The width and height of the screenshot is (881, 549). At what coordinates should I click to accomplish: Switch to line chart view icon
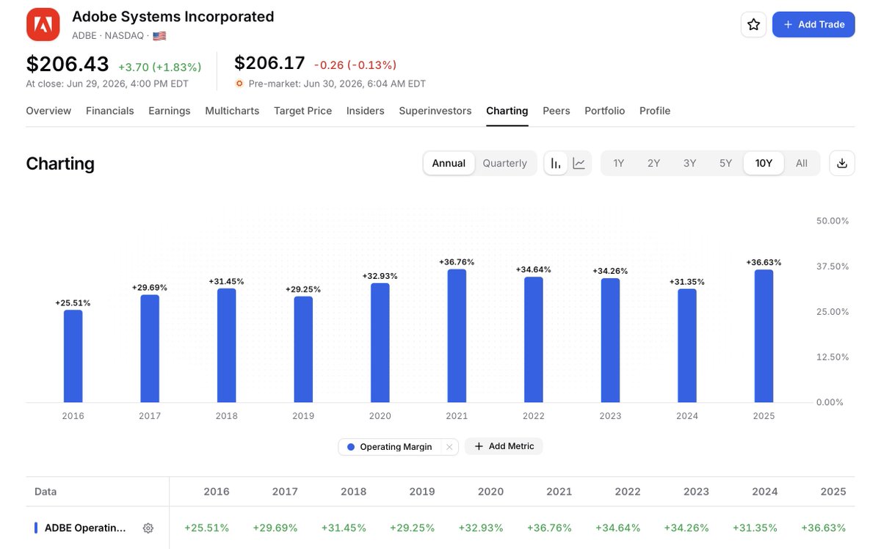point(579,163)
